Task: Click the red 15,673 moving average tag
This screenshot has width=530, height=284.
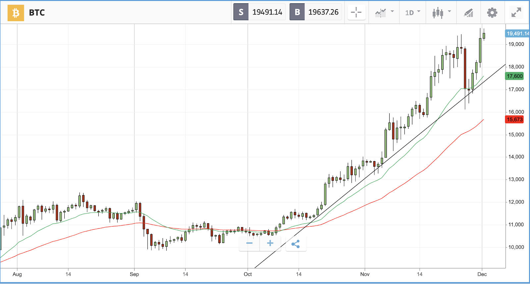Action: click(514, 120)
